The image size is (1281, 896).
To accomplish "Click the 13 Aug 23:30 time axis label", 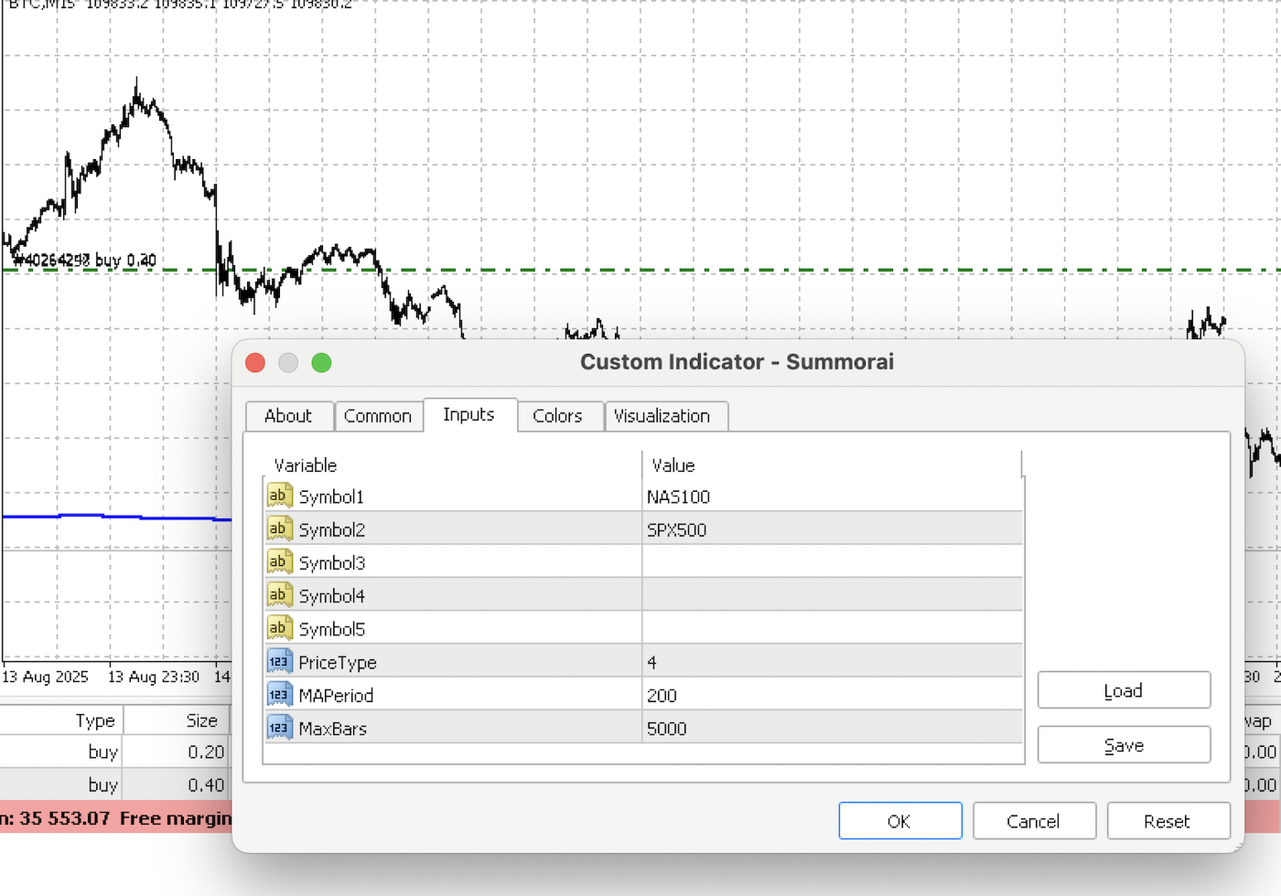I will [154, 677].
